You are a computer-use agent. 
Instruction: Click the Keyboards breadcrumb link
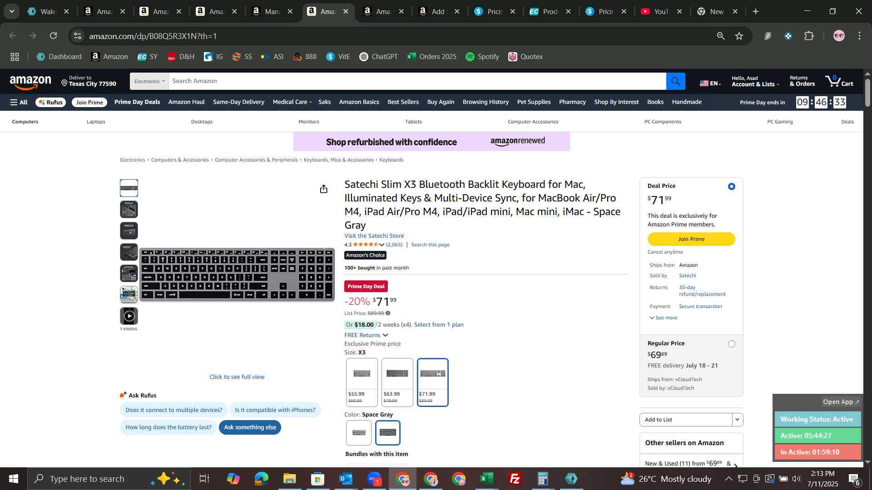[391, 160]
